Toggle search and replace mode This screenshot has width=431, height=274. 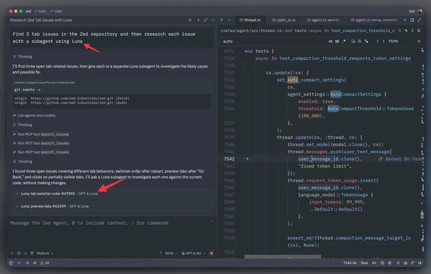pos(353,41)
